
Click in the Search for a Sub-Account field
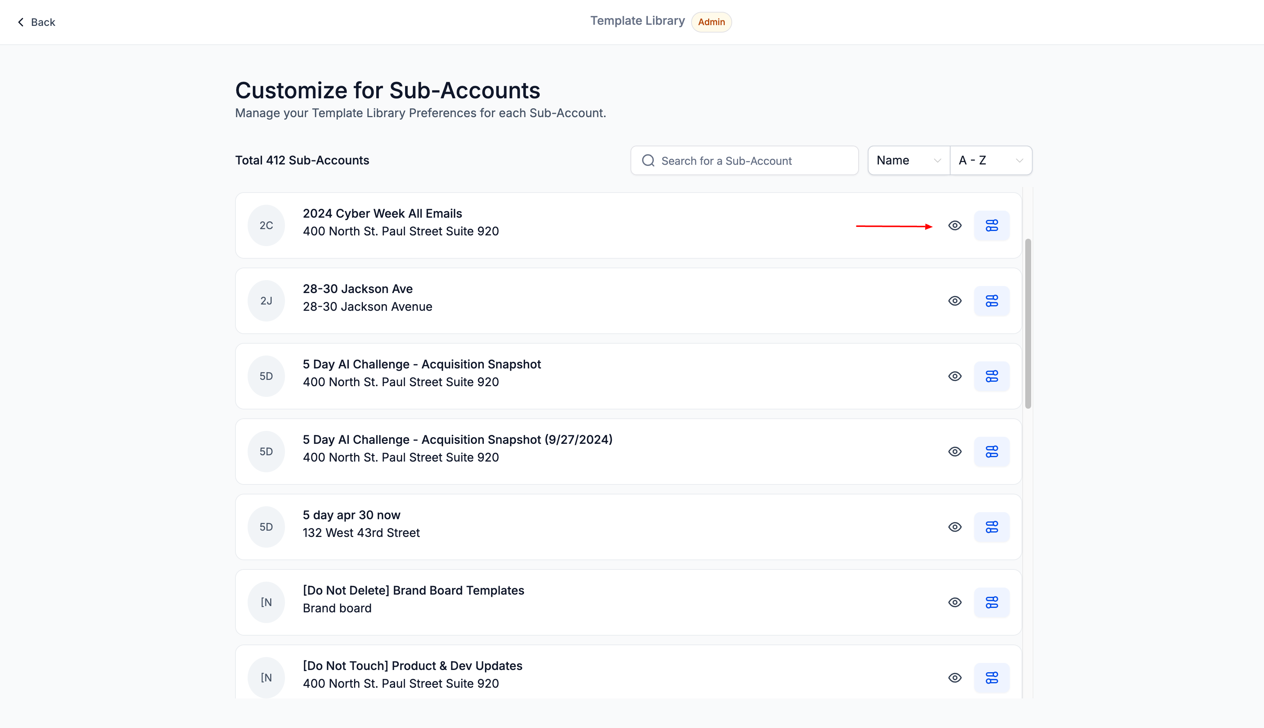click(x=744, y=160)
